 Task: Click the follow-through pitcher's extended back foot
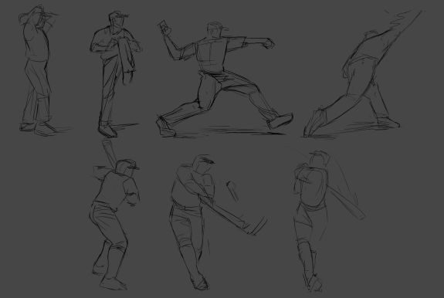click(315, 124)
